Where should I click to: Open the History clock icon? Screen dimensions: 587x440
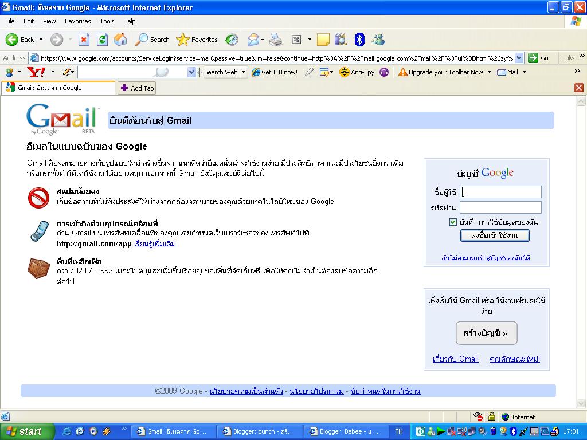pos(232,40)
